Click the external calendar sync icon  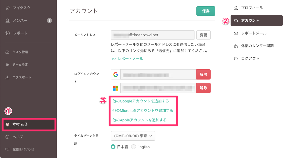click(236, 46)
